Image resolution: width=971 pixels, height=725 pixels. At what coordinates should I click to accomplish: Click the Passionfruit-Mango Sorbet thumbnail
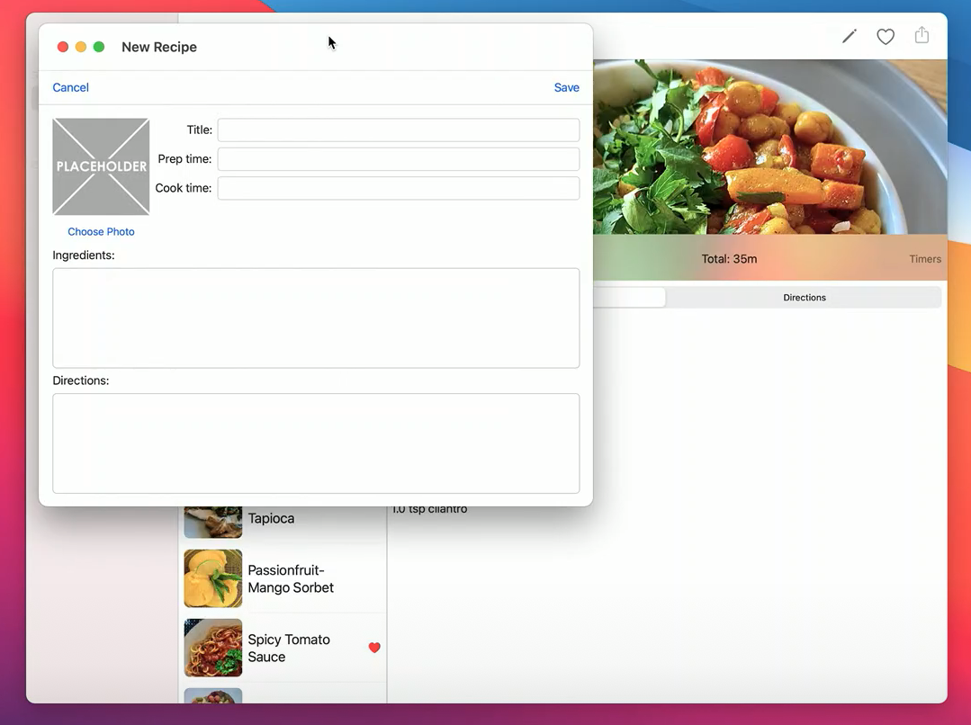213,579
